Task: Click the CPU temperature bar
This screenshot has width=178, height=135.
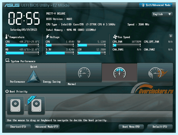Action: [x=22, y=45]
